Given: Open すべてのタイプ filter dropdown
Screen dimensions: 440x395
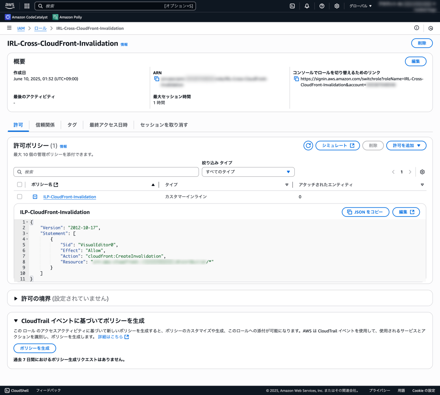Looking at the screenshot, I should click(248, 172).
